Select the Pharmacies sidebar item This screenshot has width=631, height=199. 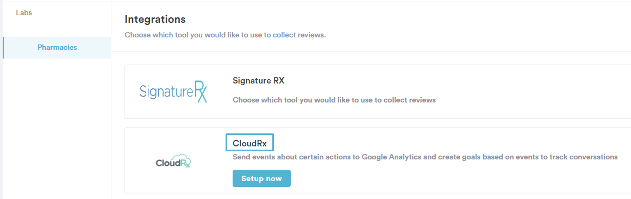57,47
